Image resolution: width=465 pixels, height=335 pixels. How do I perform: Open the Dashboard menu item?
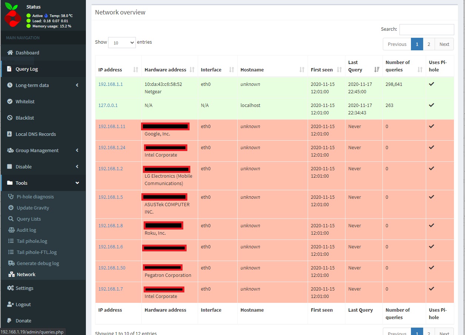tap(43, 53)
